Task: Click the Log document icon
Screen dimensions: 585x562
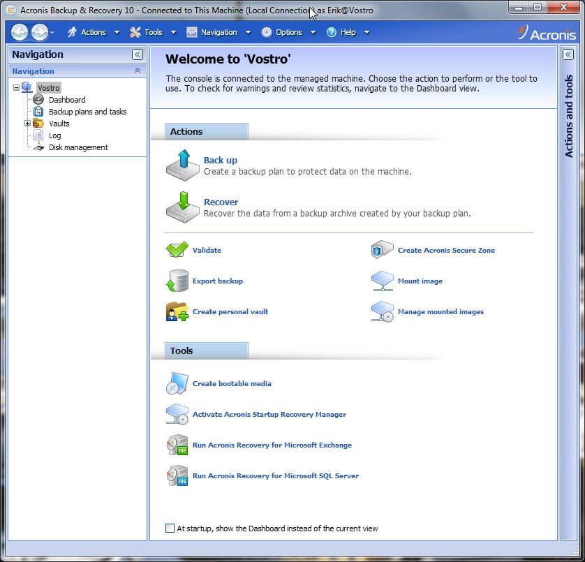Action: pos(38,135)
